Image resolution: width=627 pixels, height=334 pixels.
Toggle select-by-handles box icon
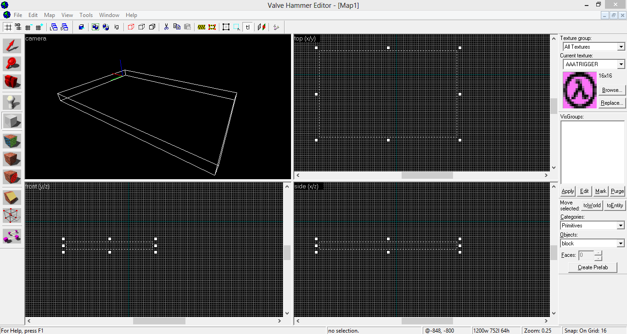226,27
